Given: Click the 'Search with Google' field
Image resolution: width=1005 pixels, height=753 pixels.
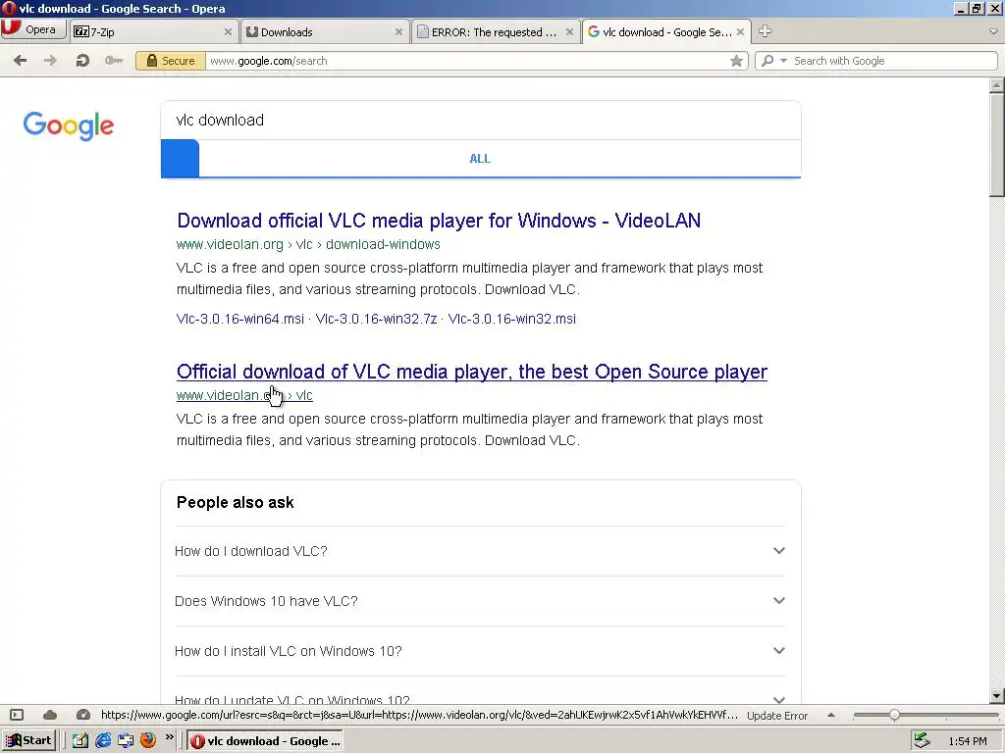Looking at the screenshot, I should point(894,61).
